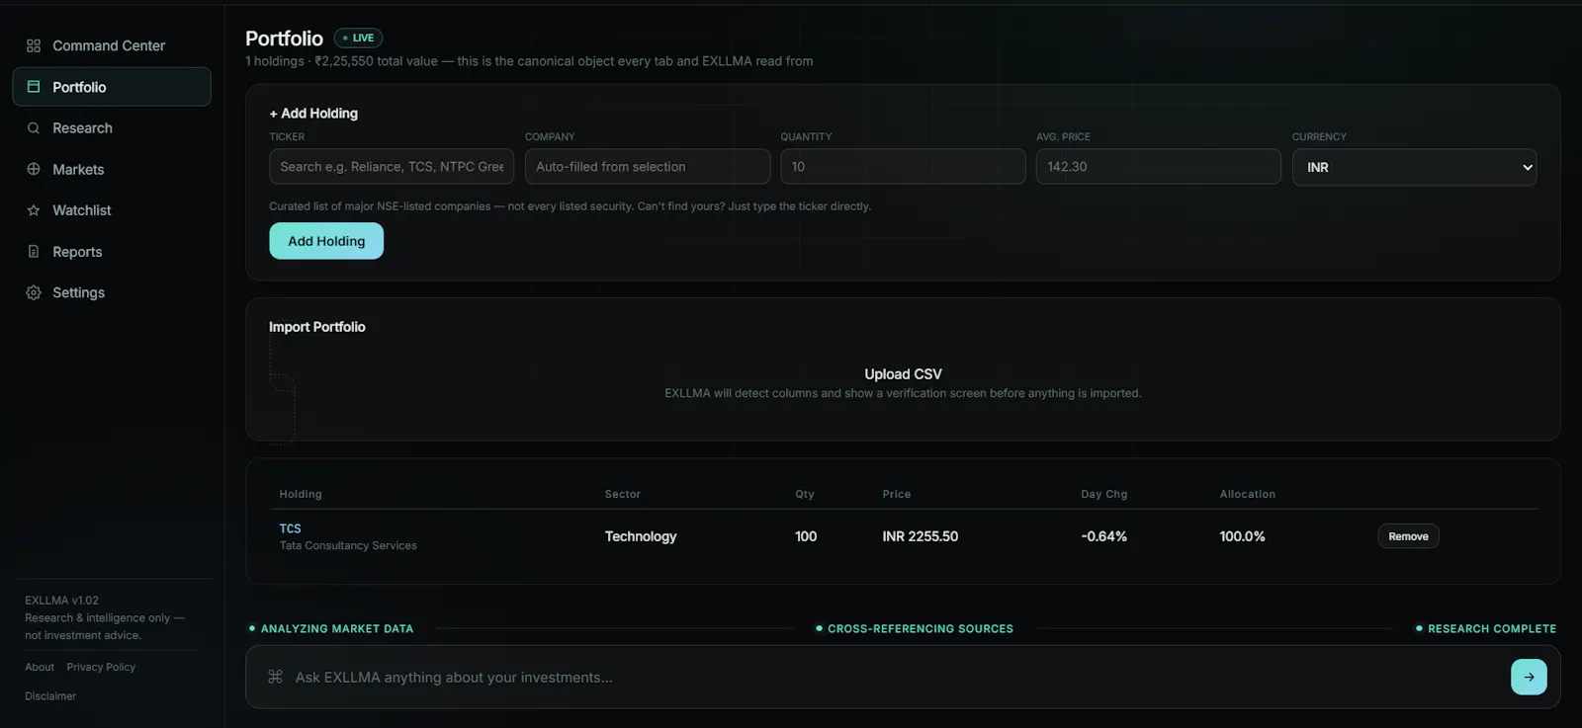The image size is (1582, 728).
Task: Click the Watchlist star icon
Action: click(x=34, y=210)
